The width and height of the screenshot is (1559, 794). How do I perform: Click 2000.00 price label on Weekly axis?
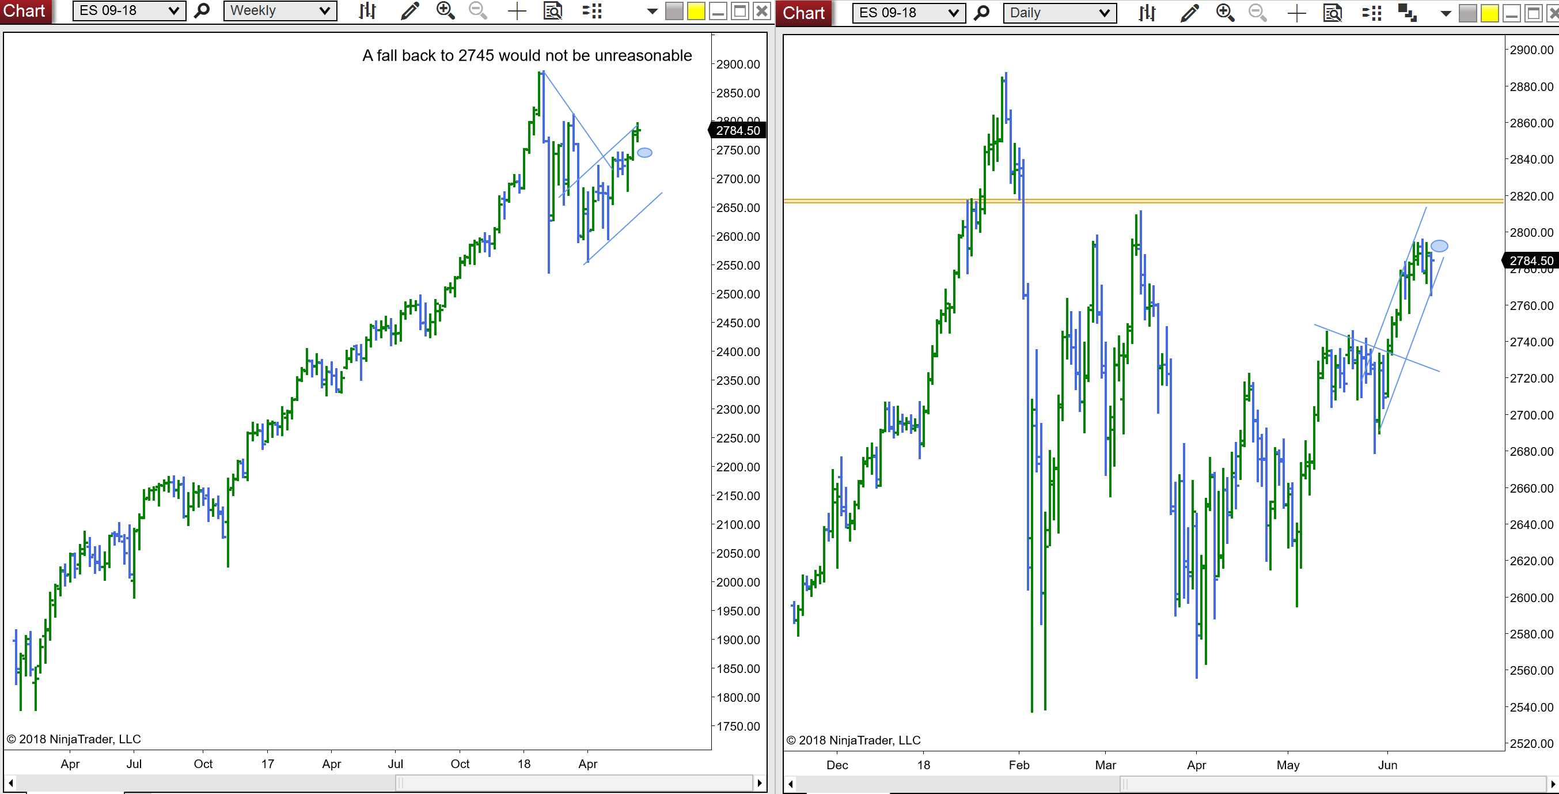pos(738,582)
